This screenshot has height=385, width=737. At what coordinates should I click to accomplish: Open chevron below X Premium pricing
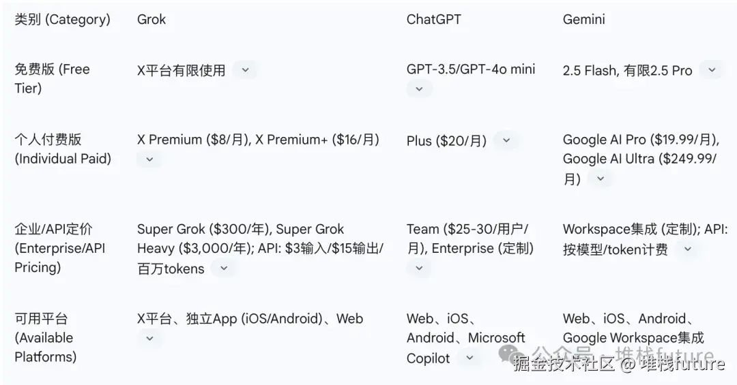[149, 159]
